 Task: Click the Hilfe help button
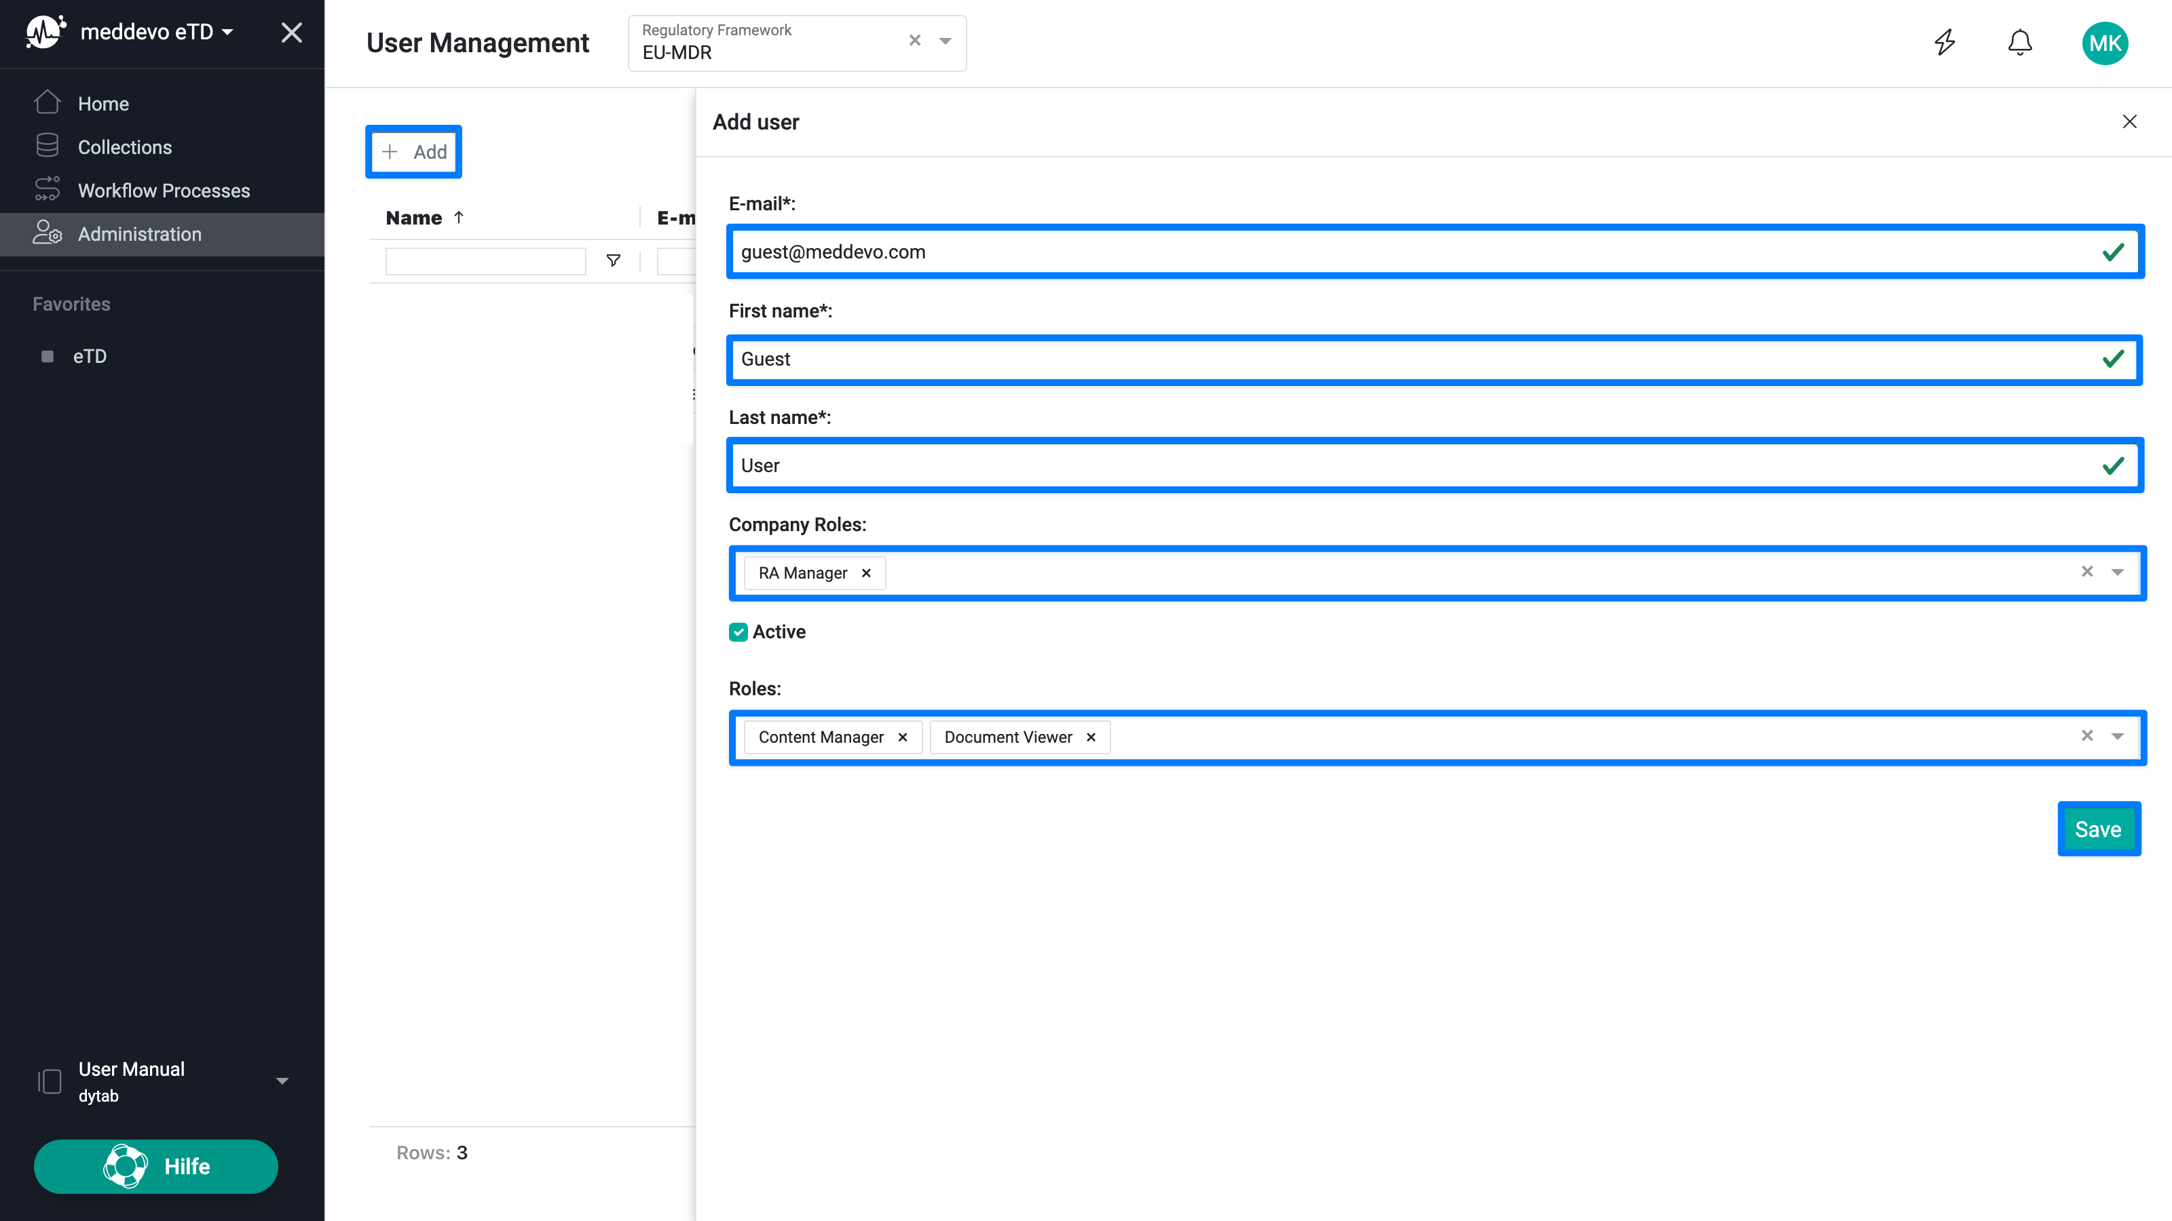(x=155, y=1166)
